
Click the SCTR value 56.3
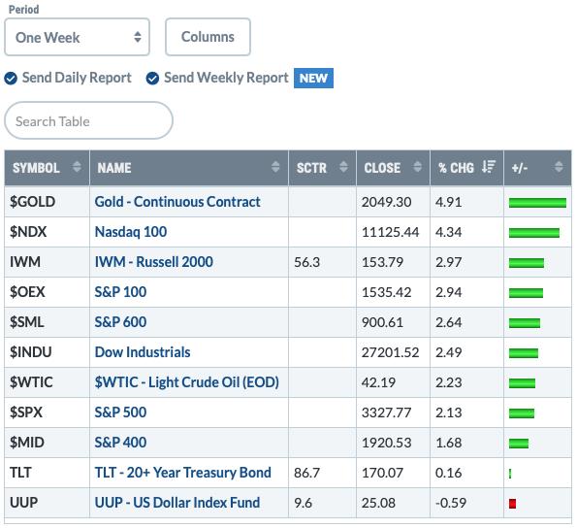click(x=306, y=262)
